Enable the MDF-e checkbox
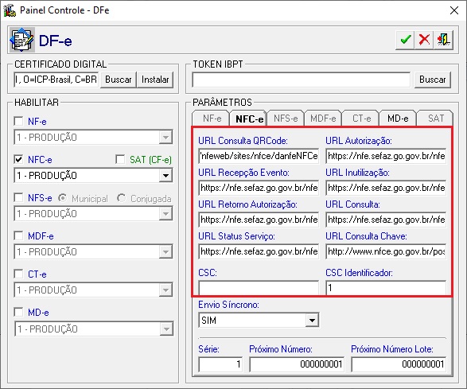Viewport: 467px width, 389px height. [x=18, y=236]
